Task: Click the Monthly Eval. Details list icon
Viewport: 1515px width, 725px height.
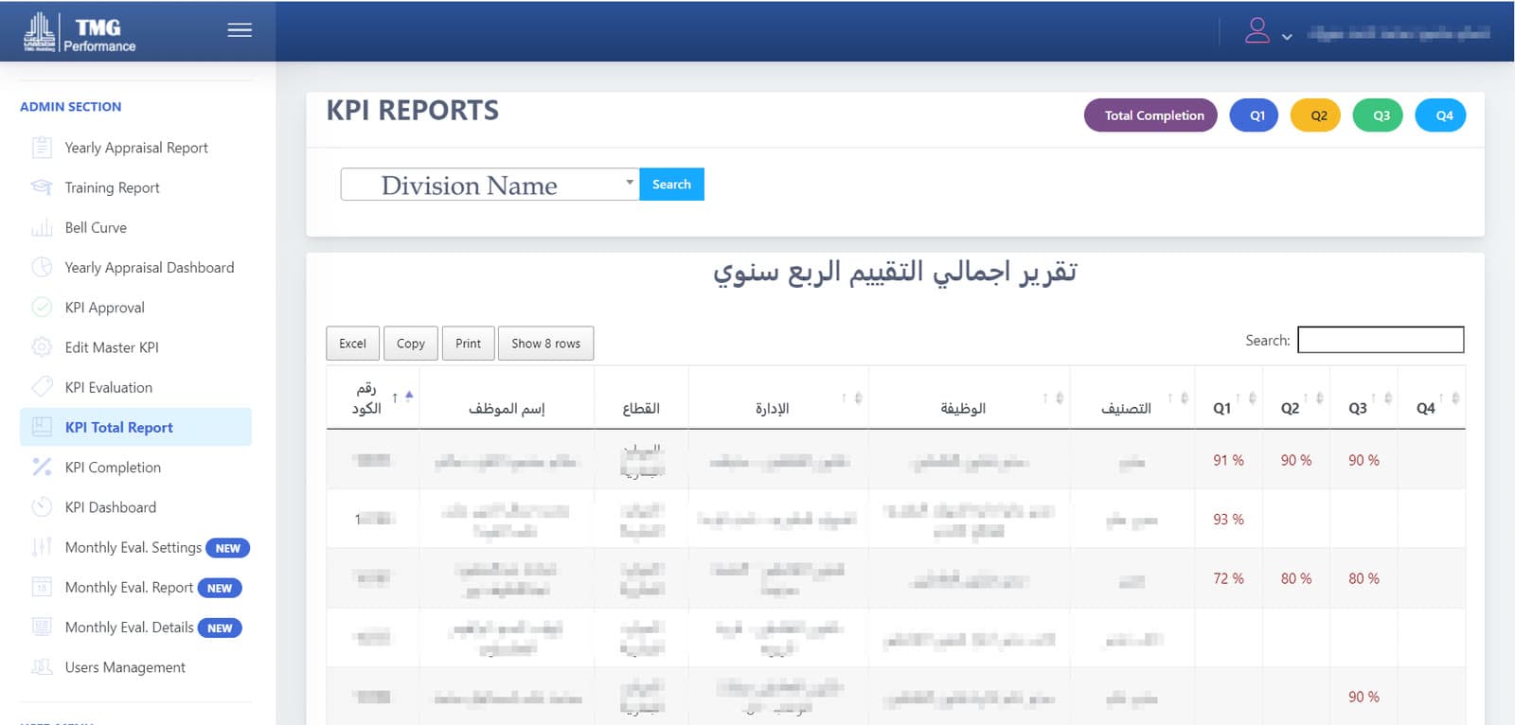Action: (42, 627)
